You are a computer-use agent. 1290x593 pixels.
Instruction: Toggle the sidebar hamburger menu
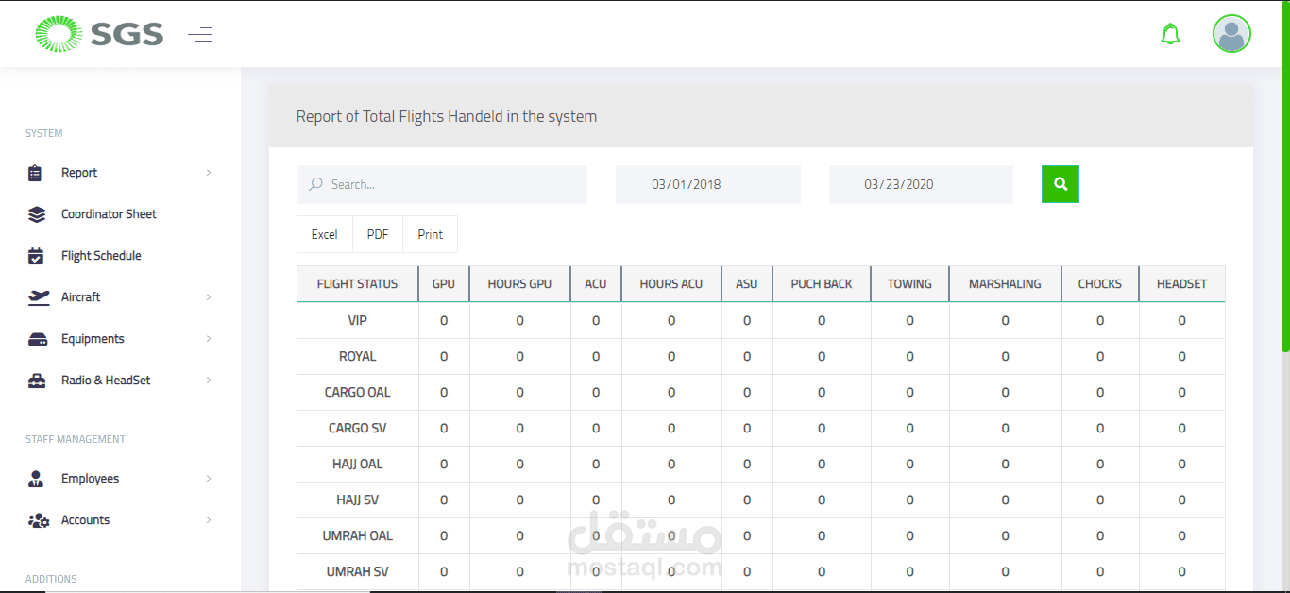(200, 36)
